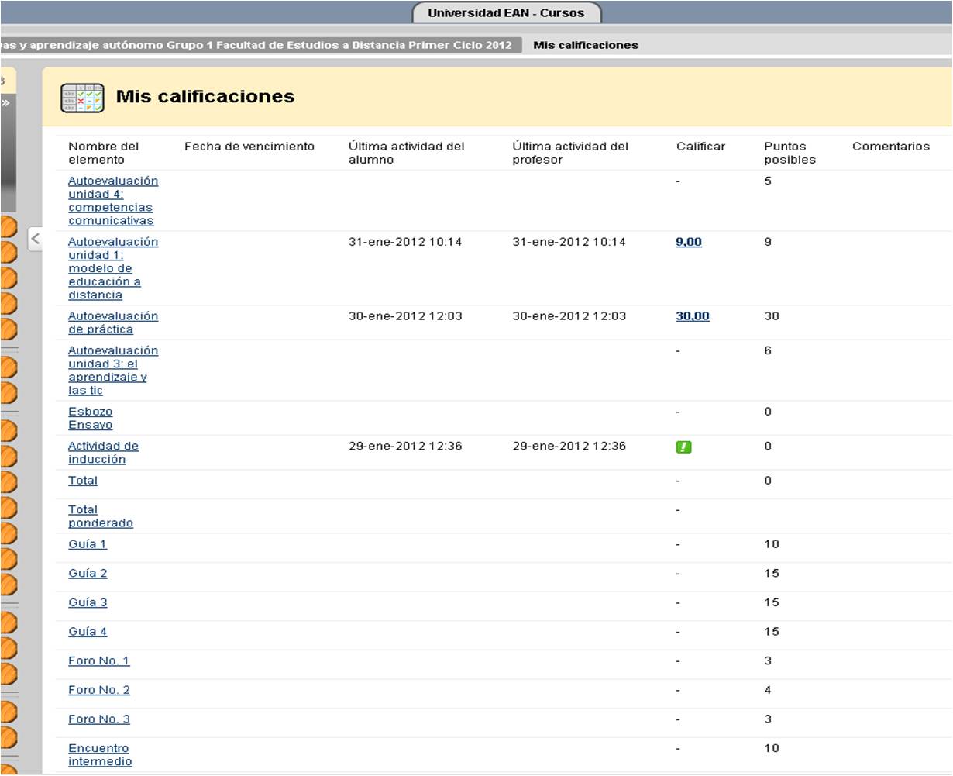The image size is (953, 776).
Task: Open Autoevaluación unidad 4 competencias comunicativas
Action: (x=112, y=201)
